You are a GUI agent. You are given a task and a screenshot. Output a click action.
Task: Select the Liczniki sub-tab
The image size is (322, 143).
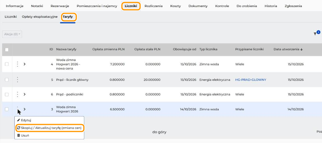pyautogui.click(x=11, y=17)
